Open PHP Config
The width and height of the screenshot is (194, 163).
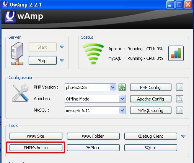tap(151, 87)
